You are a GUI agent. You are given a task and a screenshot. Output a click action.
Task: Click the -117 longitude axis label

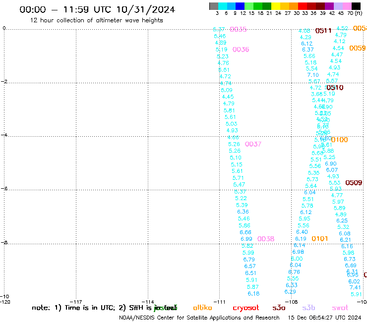(x=76, y=302)
